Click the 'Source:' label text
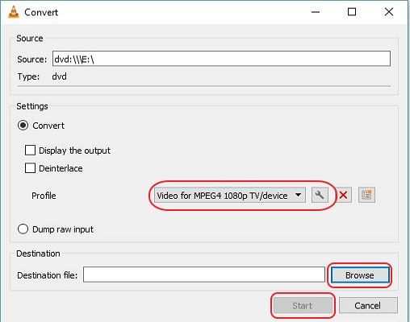The image size is (410, 322). pos(31,60)
